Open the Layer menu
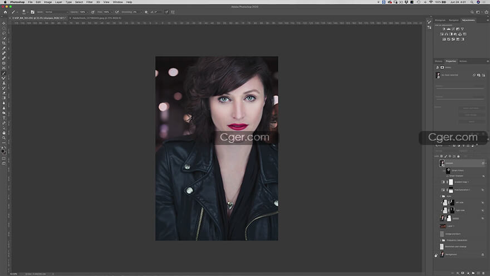Image resolution: width=490 pixels, height=276 pixels. click(x=58, y=2)
